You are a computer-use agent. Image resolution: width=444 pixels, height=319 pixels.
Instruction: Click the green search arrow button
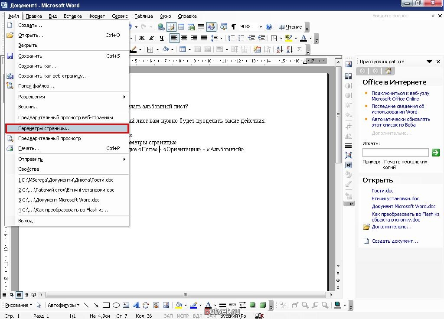click(435, 153)
